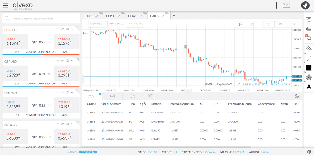Image resolution: width=314 pixels, height=156 pixels.
Task: Open the black color swatch drawing tool
Action: (309, 68)
